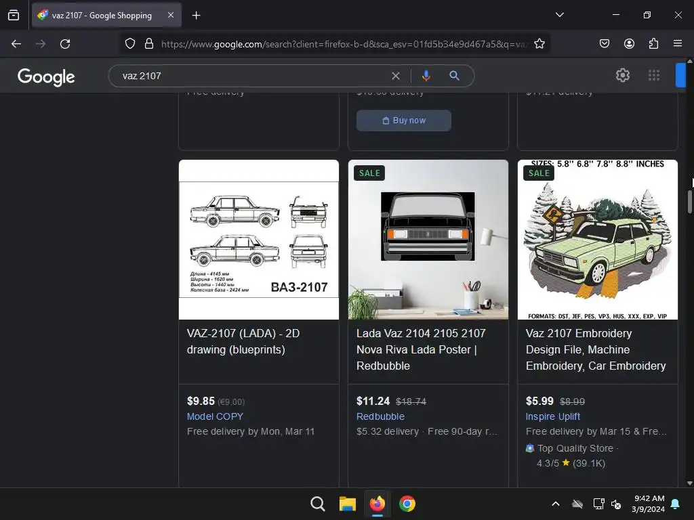Screen dimensions: 694x520
Task: Click the page vertical scrollbar thumb
Action: (689, 201)
